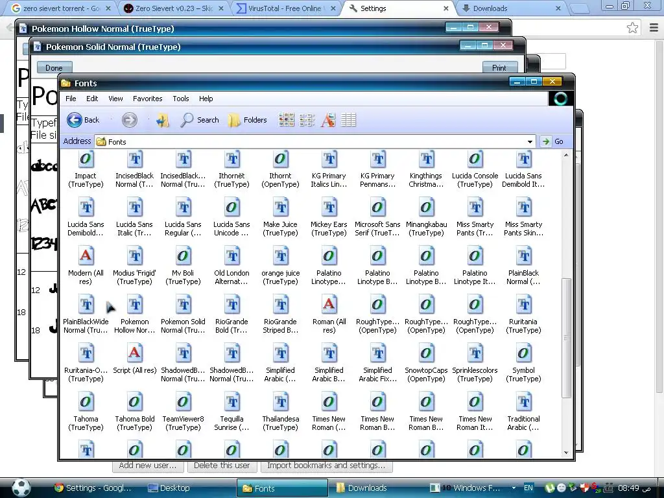Select TeamViewer8 font icon

pos(183,402)
